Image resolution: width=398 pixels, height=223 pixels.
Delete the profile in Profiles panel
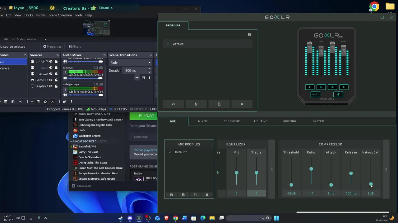tap(242, 104)
